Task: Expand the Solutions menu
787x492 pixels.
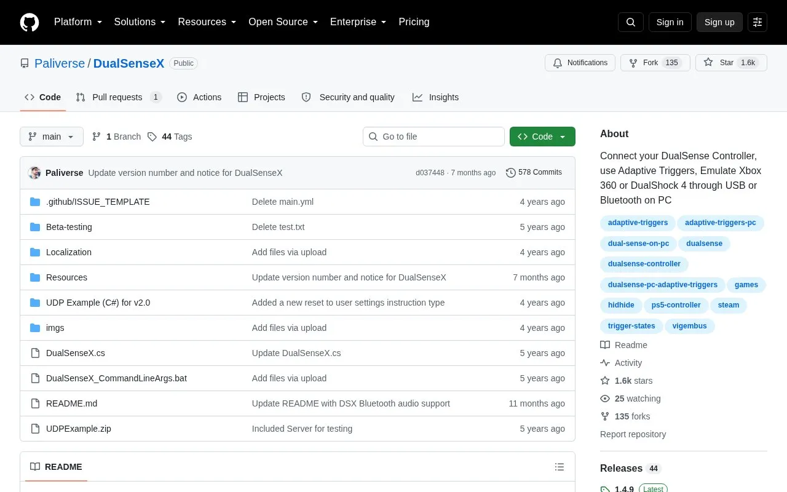Action: tap(140, 22)
